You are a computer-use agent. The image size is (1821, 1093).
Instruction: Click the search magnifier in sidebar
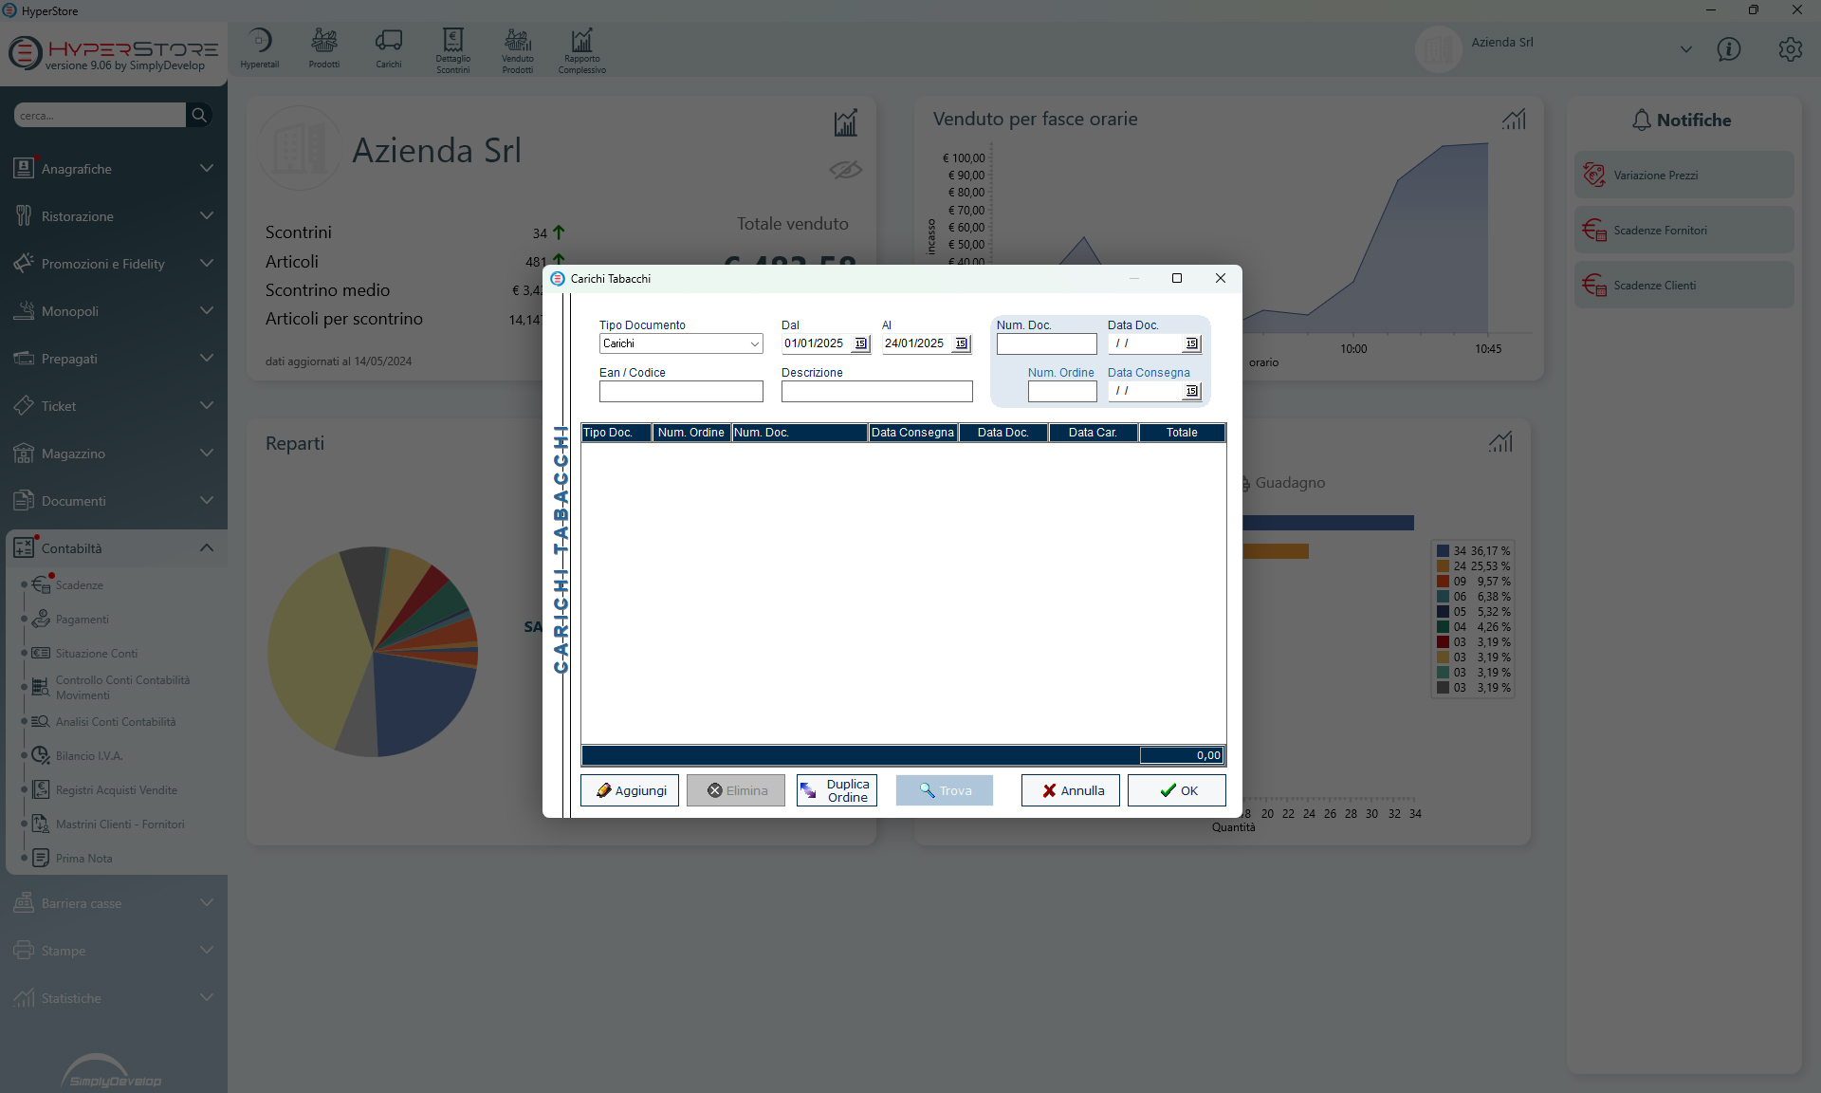pyautogui.click(x=199, y=115)
